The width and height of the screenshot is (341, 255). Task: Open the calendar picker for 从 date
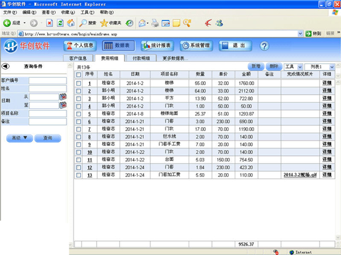click(x=63, y=97)
